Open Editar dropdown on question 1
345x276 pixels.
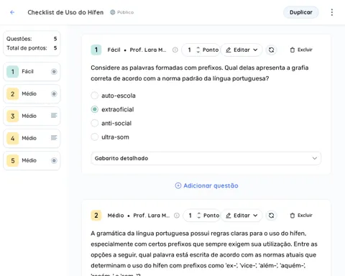click(x=241, y=50)
